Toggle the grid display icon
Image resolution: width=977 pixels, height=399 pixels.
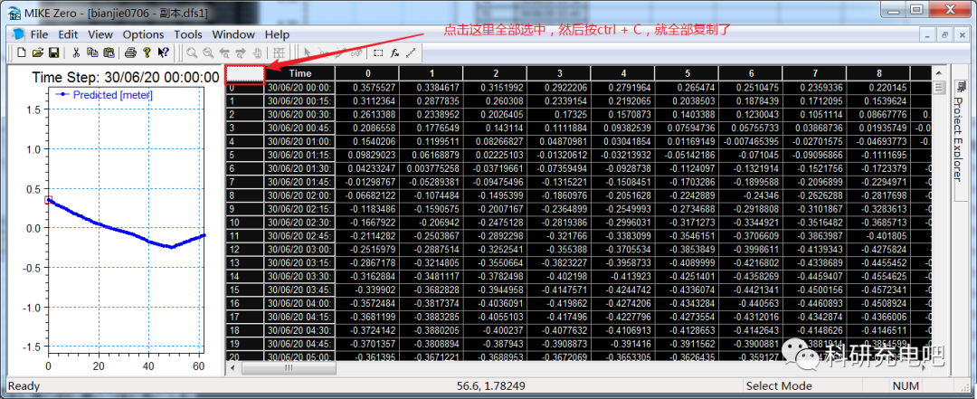tap(279, 53)
